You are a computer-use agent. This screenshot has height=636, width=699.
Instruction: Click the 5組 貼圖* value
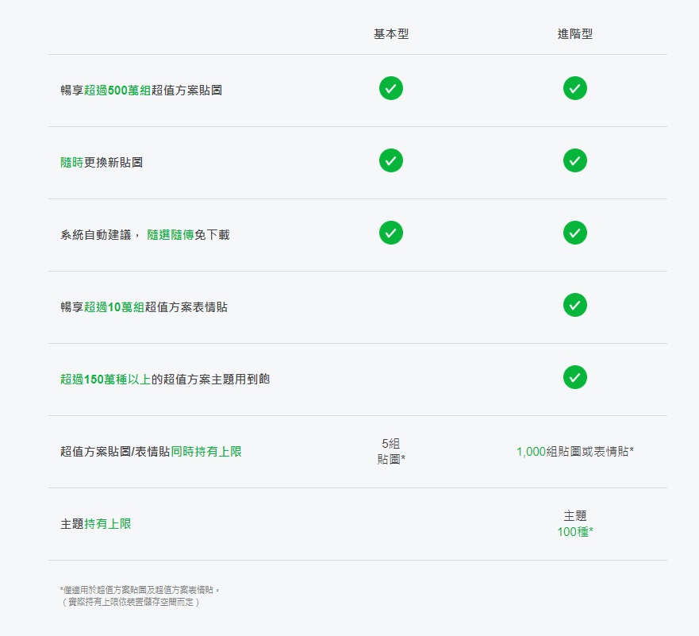pyautogui.click(x=391, y=451)
